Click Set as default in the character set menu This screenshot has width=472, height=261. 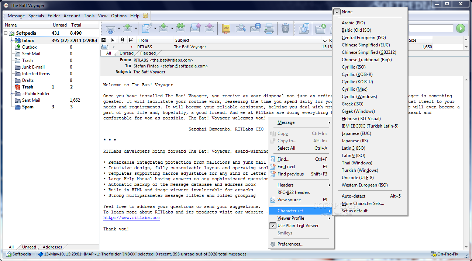point(370,211)
